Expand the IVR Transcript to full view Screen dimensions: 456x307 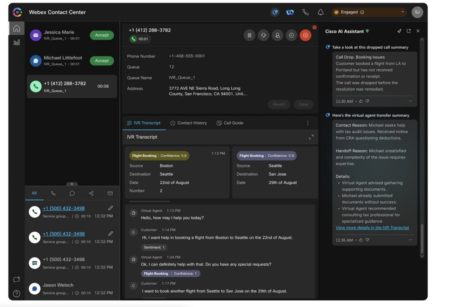(x=311, y=137)
